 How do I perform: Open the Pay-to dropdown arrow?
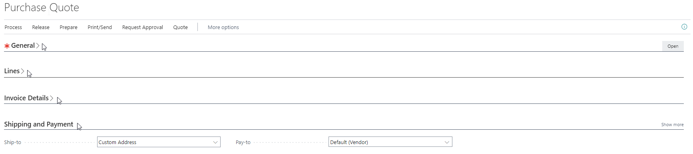(447, 142)
